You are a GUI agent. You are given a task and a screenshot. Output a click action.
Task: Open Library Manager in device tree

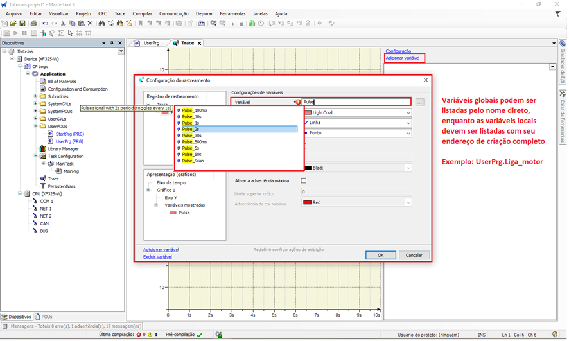click(63, 148)
